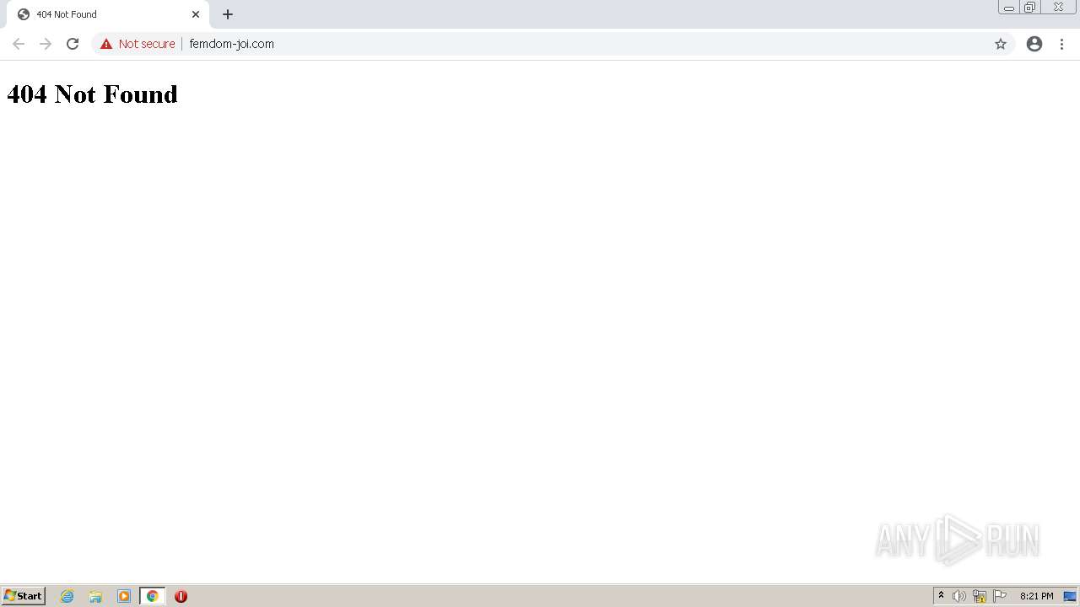Restore down the Chrome window
The width and height of the screenshot is (1080, 607).
1029,8
